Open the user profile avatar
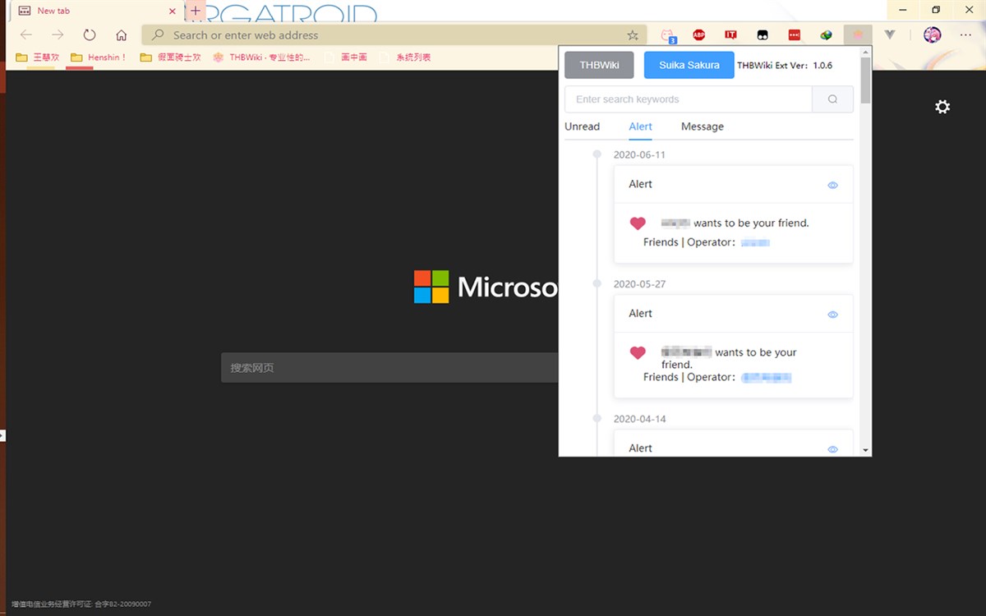Screen dimensions: 986x616 (x=932, y=35)
